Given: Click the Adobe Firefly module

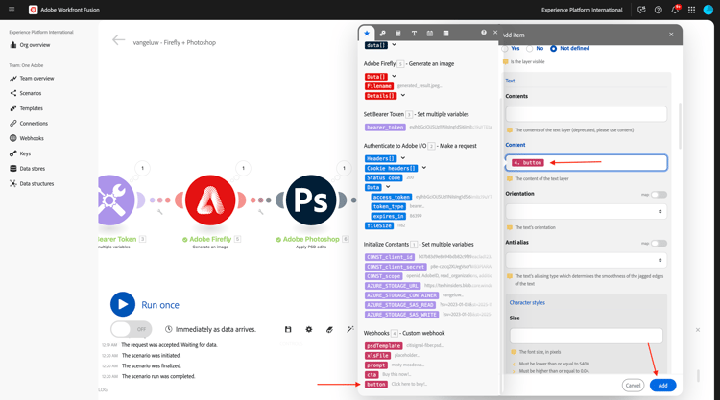Looking at the screenshot, I should (x=210, y=200).
